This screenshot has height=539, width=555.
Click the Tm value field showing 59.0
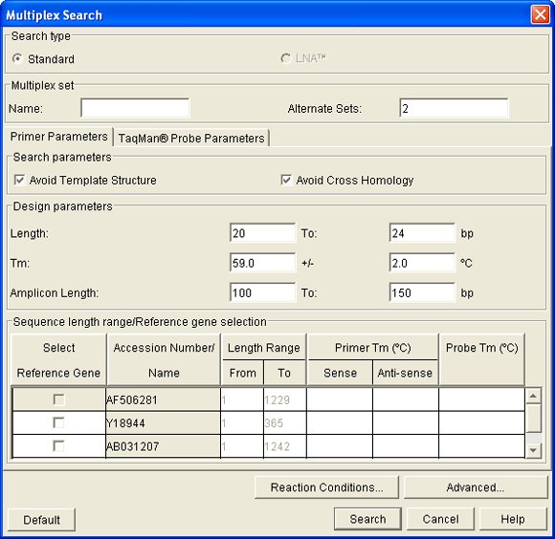point(262,263)
